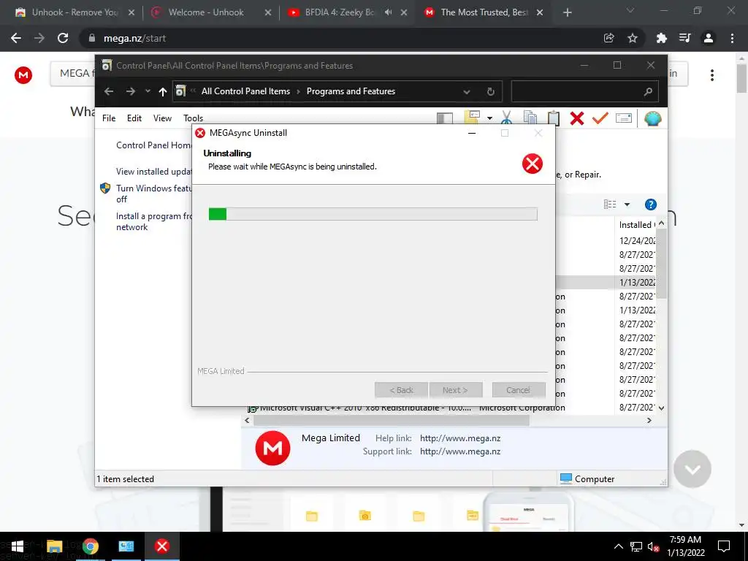The image size is (748, 561).
Task: Bookmark this page with star icon
Action: click(x=633, y=38)
